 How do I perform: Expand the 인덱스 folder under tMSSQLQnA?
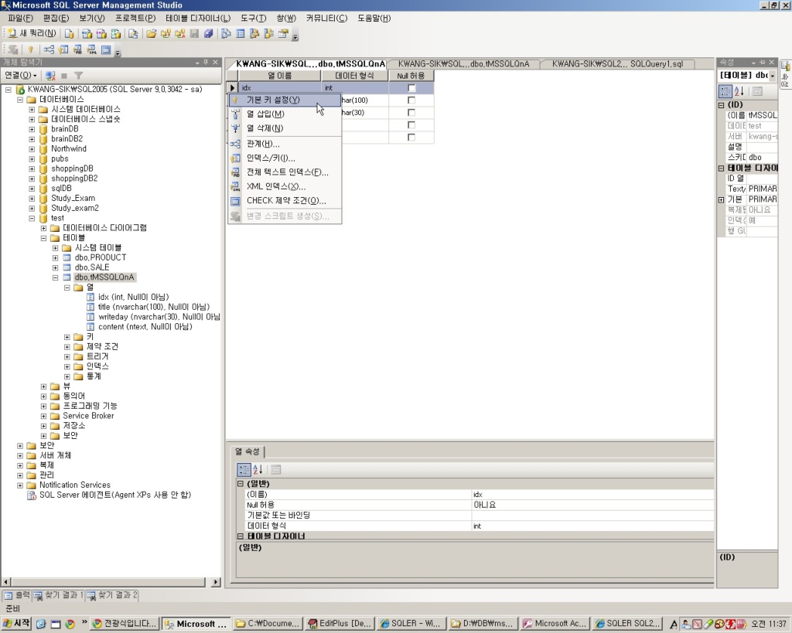67,366
